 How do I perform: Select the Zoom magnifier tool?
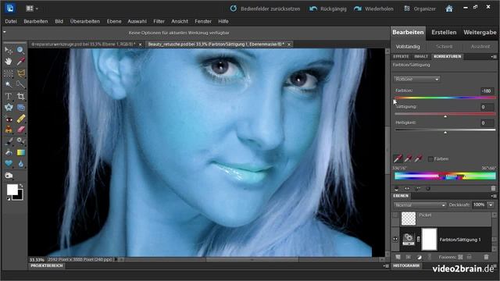[21, 50]
